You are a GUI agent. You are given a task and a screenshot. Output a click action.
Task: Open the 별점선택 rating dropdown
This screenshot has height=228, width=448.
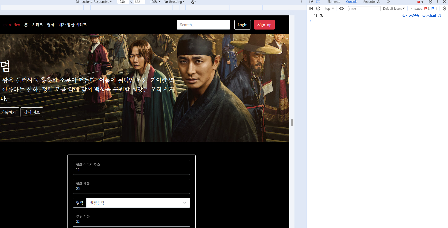[138, 203]
